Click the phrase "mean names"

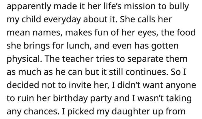click(x=33, y=33)
